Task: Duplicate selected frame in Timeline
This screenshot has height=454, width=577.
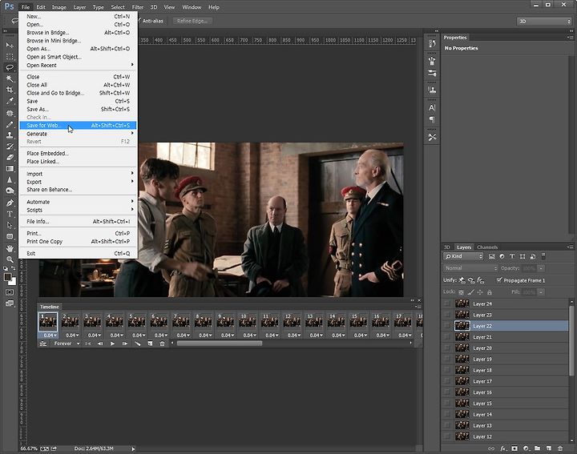Action: pyautogui.click(x=150, y=344)
